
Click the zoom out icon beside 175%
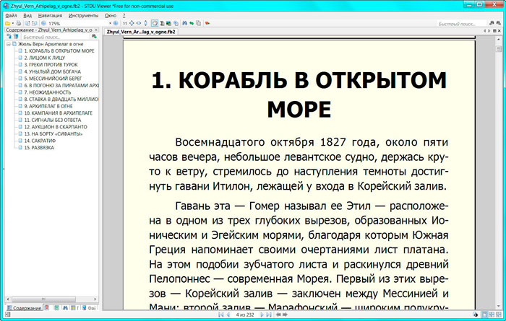pos(43,23)
